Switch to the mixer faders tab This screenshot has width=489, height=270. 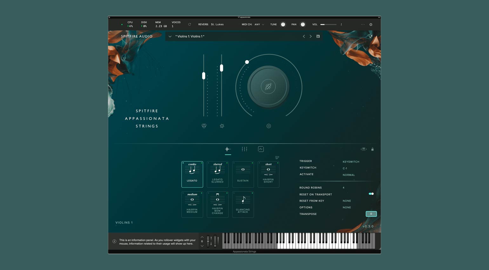[244, 149]
